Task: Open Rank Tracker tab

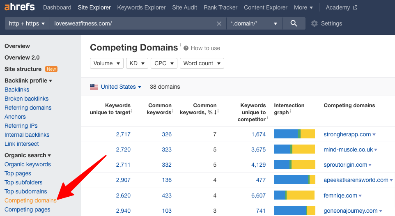Action: click(220, 7)
